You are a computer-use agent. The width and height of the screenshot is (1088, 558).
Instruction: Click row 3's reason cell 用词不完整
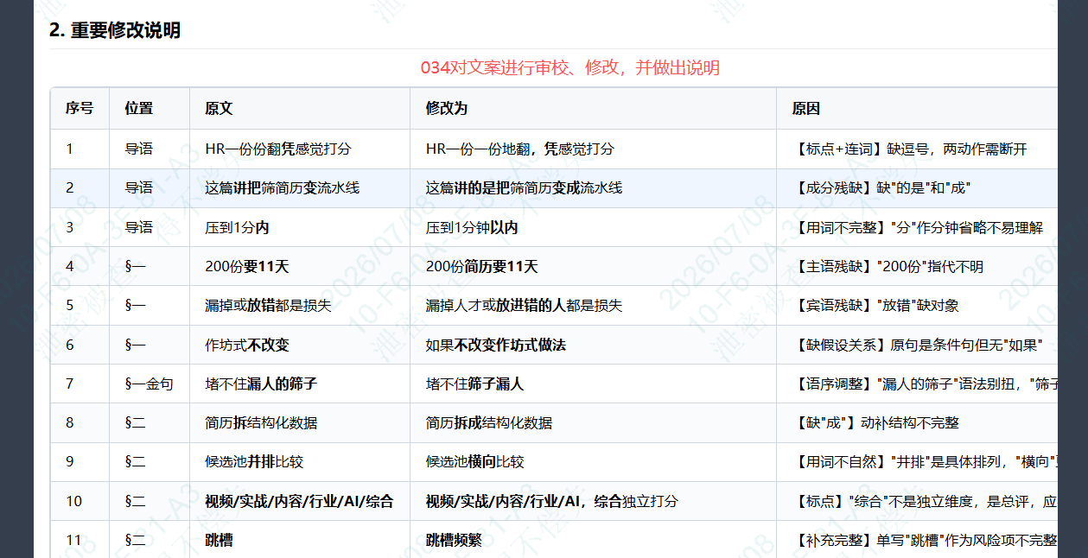(x=918, y=227)
